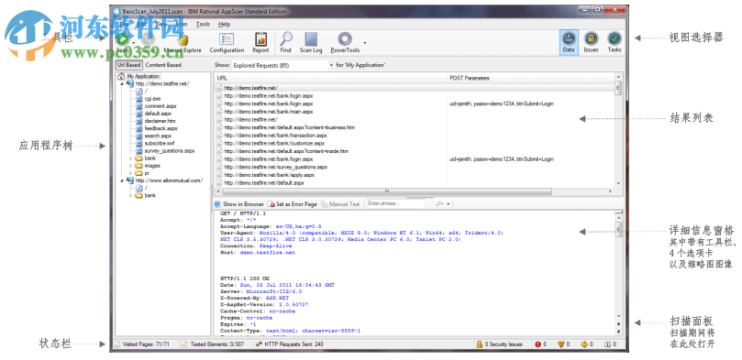The height and width of the screenshot is (360, 742).
Task: Select http://demo.testfire.net/bank/main.aspx row
Action: [269, 112]
